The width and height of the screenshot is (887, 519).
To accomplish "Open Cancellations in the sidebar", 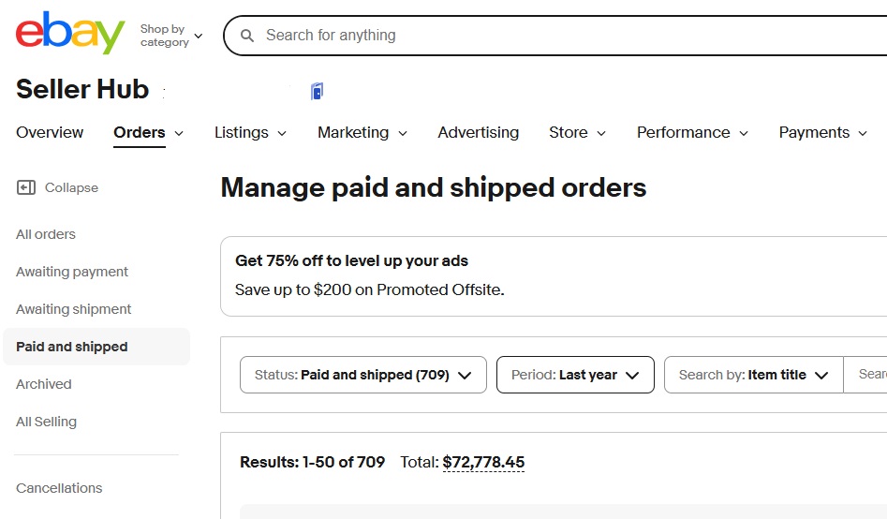I will [x=59, y=488].
